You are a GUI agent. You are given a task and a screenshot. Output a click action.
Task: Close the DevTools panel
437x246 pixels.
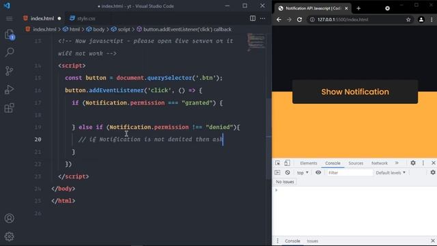point(433,163)
